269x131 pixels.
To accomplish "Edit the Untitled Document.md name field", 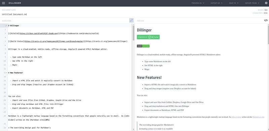I will click(14, 14).
